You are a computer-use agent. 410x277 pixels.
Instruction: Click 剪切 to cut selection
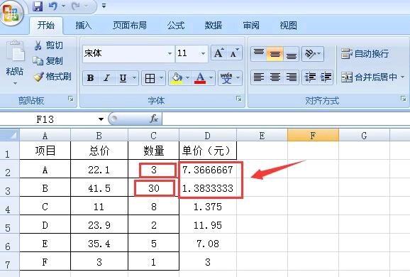[x=49, y=45]
